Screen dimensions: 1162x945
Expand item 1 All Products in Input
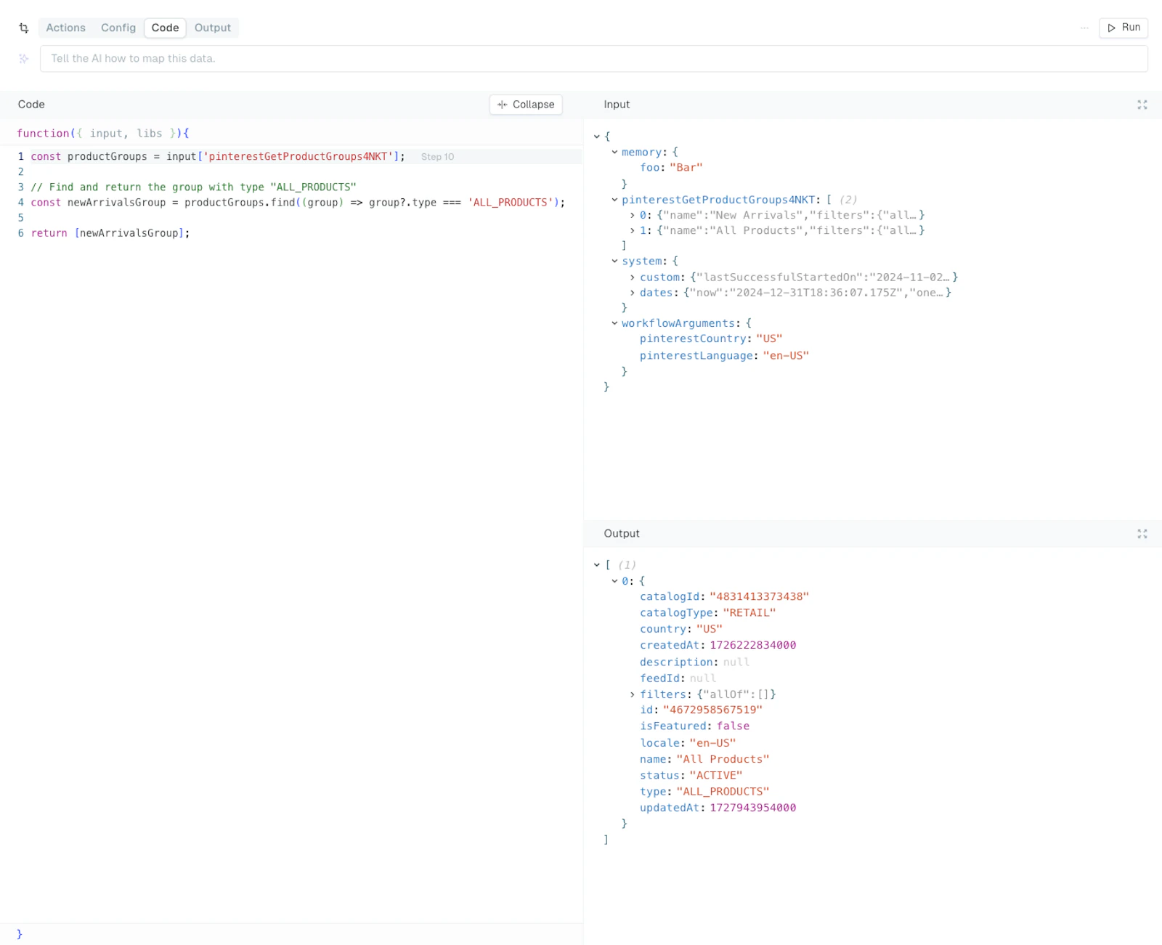[633, 230]
